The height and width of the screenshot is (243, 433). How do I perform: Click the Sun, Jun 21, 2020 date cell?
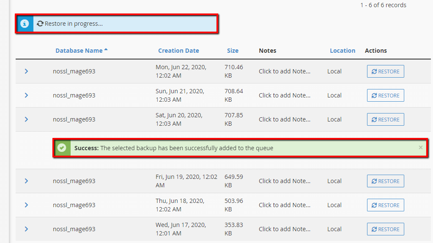click(x=180, y=95)
